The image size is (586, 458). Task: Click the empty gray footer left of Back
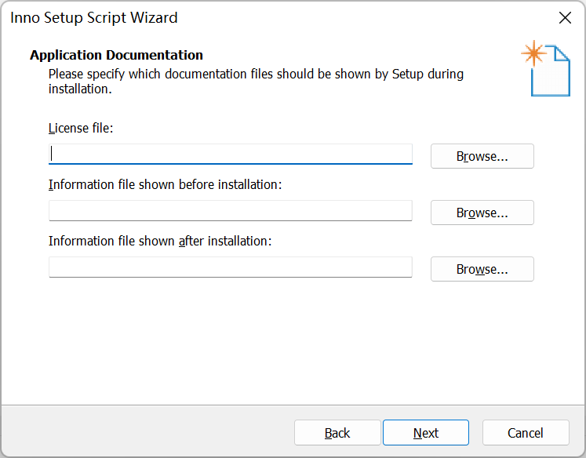coord(141,431)
